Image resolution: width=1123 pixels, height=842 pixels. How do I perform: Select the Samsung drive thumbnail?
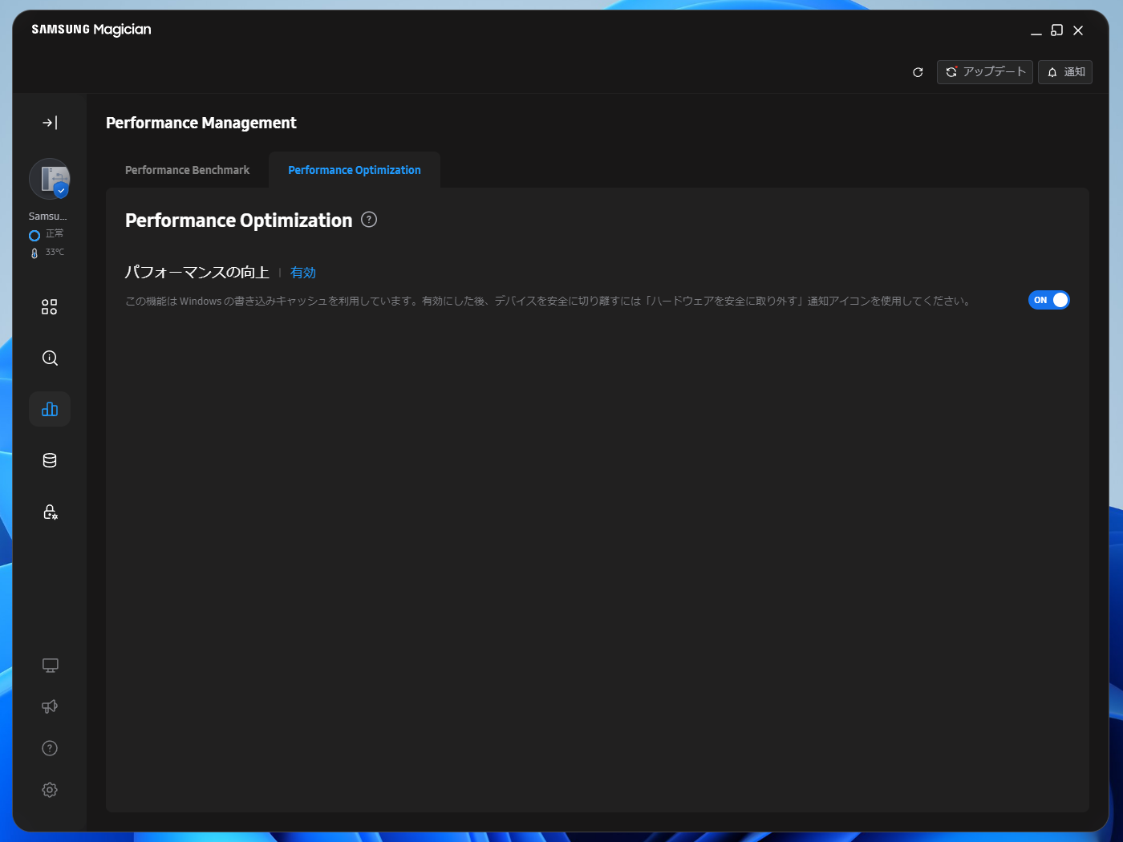[x=50, y=179]
